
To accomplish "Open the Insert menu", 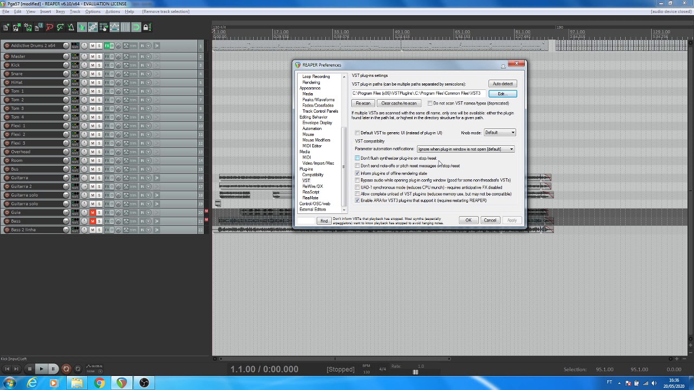I will click(x=46, y=11).
